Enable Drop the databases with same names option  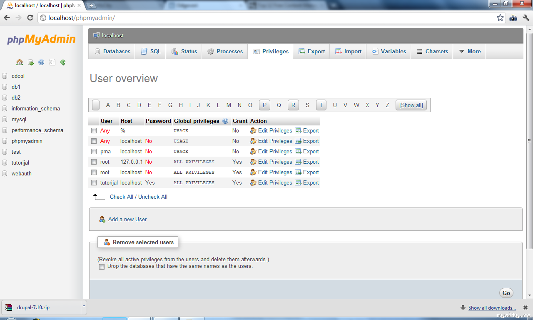pyautogui.click(x=102, y=267)
